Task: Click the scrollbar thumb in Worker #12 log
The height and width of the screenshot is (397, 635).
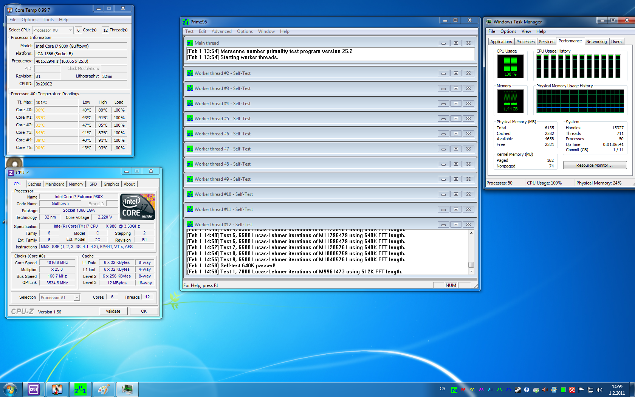Action: 471,265
